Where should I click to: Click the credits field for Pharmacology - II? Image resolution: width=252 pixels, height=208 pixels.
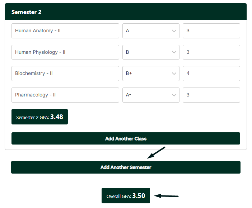[x=211, y=95]
